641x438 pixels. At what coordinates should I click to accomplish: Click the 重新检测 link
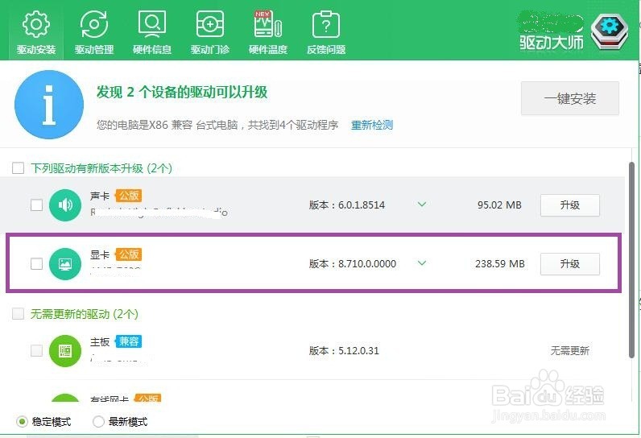(x=372, y=125)
